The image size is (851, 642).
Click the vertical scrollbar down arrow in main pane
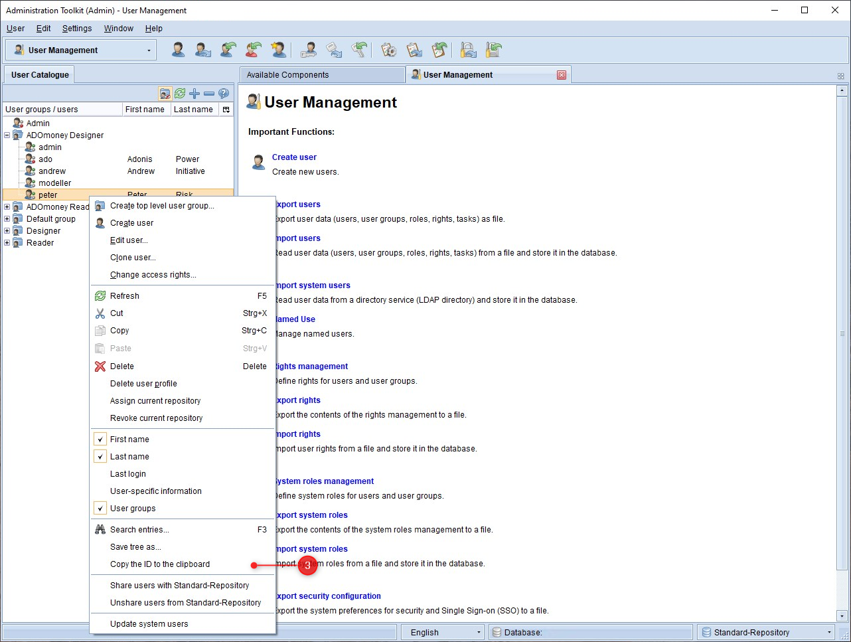pyautogui.click(x=842, y=615)
